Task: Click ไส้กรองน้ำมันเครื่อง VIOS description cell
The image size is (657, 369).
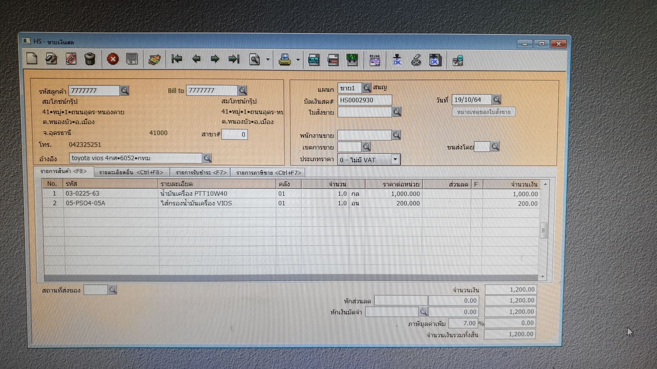Action: [217, 203]
